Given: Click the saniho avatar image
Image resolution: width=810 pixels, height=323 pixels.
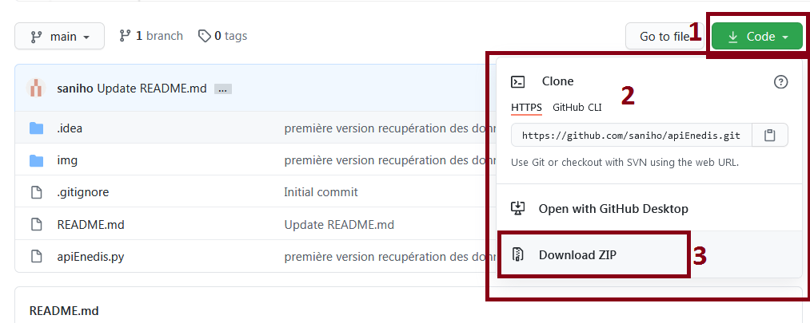Looking at the screenshot, I should (36, 89).
